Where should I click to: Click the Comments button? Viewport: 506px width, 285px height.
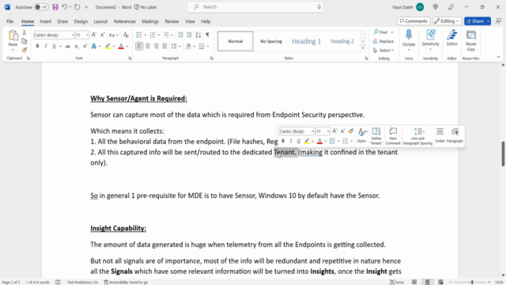413,21
